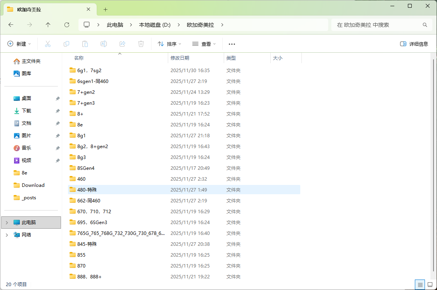
Task: Refresh the folder view
Action: coord(66,24)
